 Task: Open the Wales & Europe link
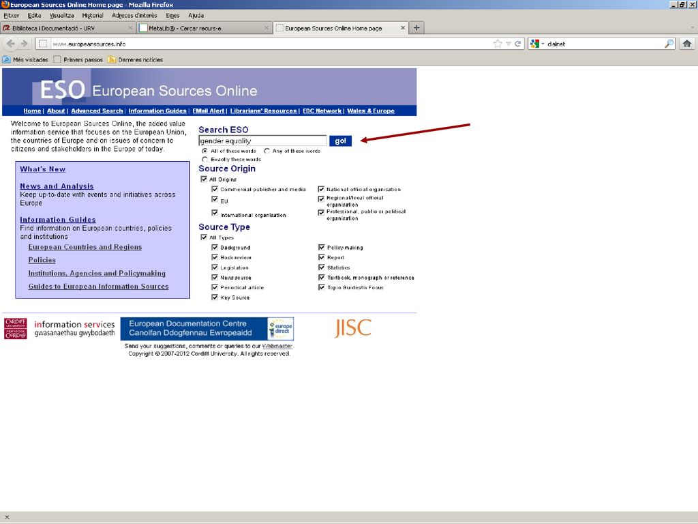pyautogui.click(x=371, y=111)
